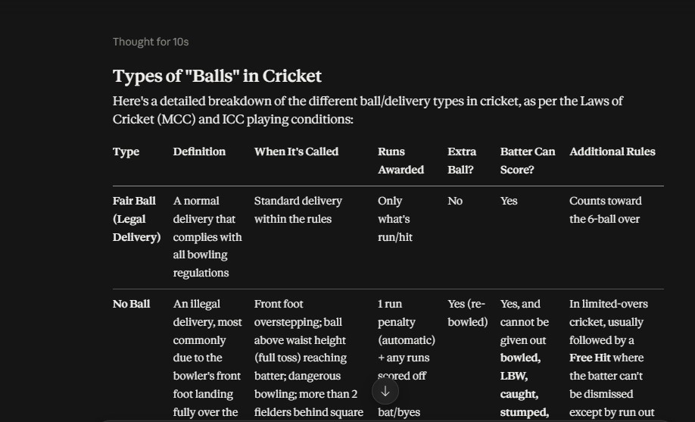Select the "Additional Rules" column header
The image size is (695, 422).
[612, 152]
